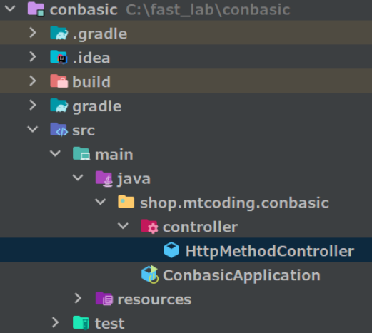Viewport: 372px width, 333px height.
Task: Click the red build folder icon
Action: tap(59, 81)
